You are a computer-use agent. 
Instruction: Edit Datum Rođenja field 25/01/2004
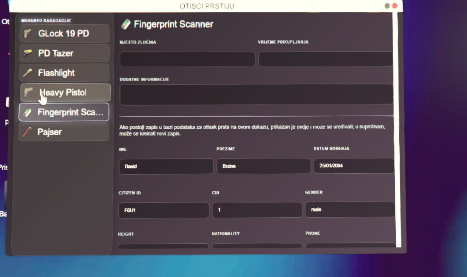[x=354, y=166]
